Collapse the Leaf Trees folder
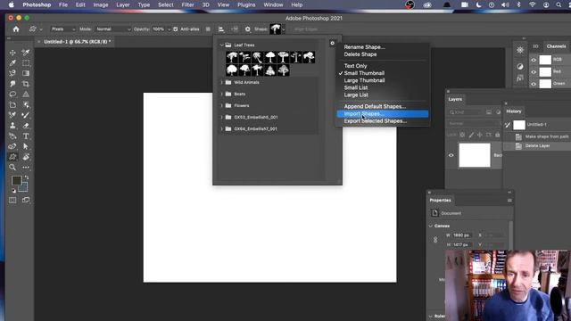Viewport: 571px width, 321px height. 221,45
